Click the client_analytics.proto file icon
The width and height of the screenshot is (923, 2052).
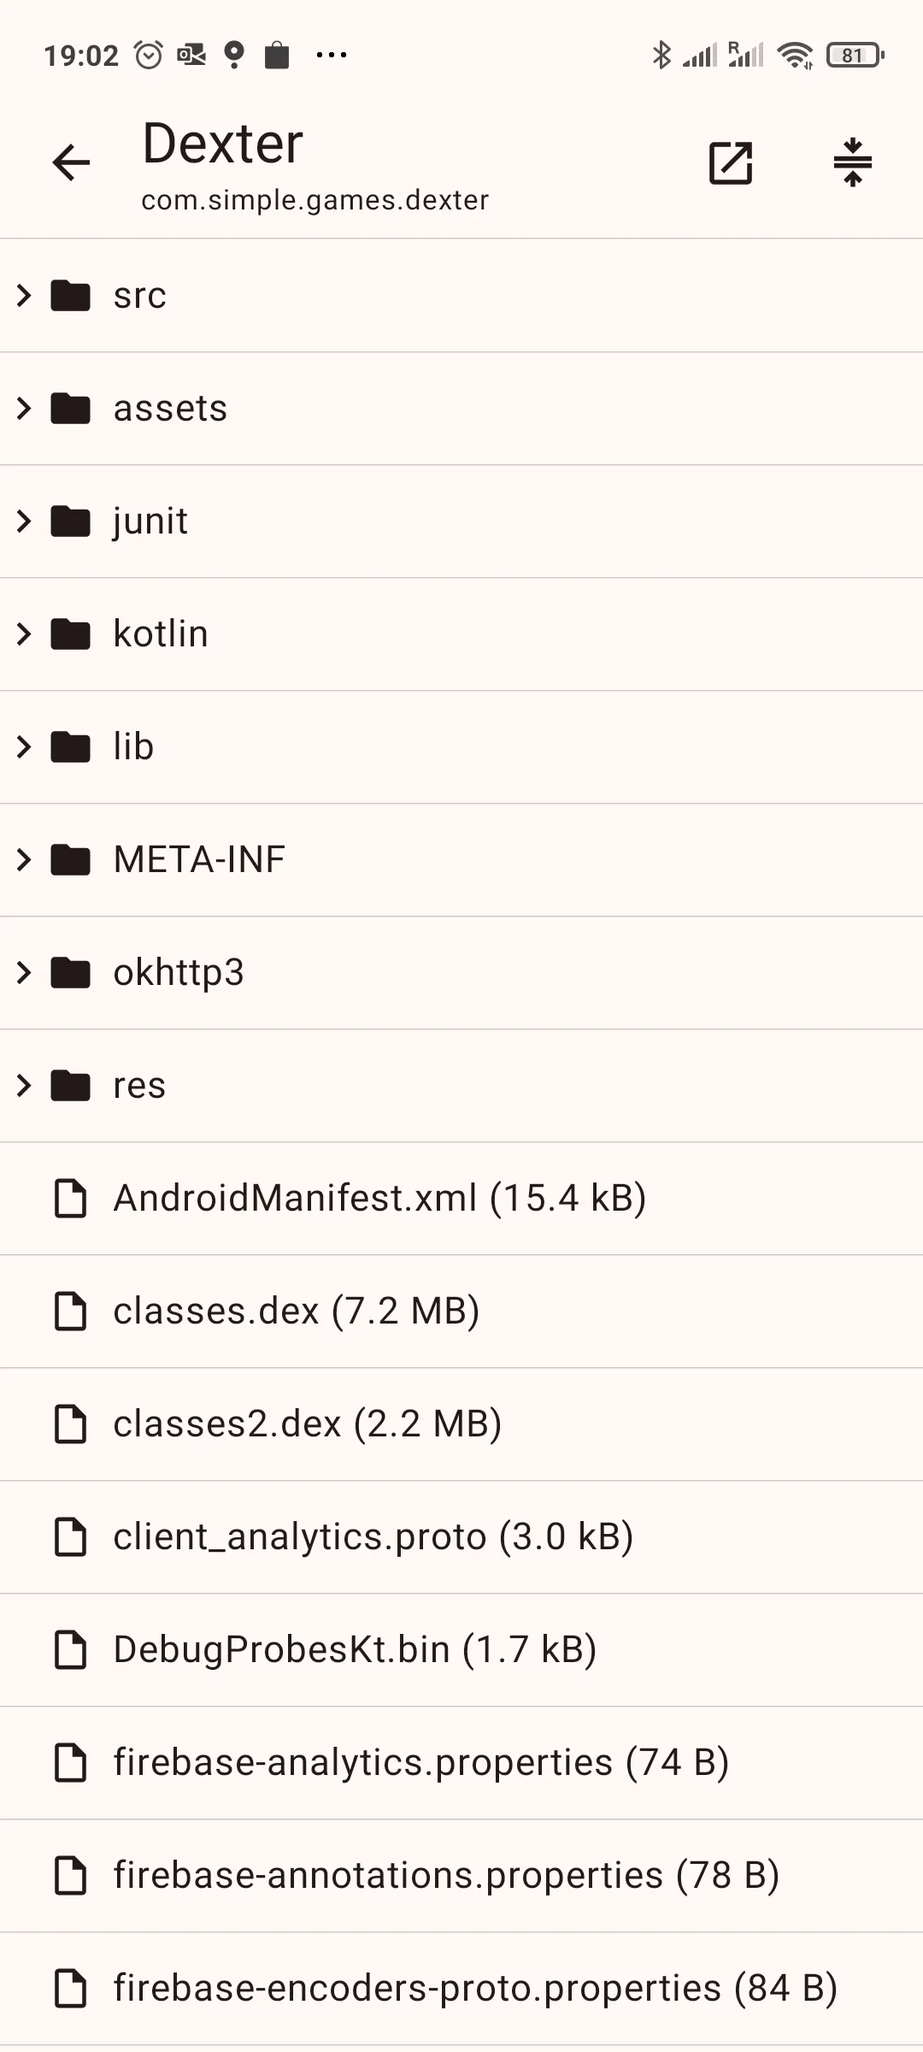point(72,1536)
